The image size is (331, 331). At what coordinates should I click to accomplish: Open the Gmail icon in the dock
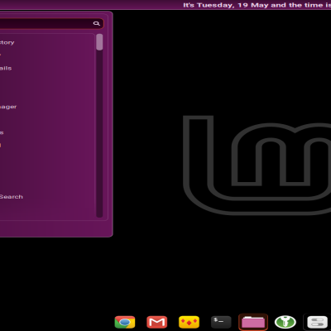point(157,322)
